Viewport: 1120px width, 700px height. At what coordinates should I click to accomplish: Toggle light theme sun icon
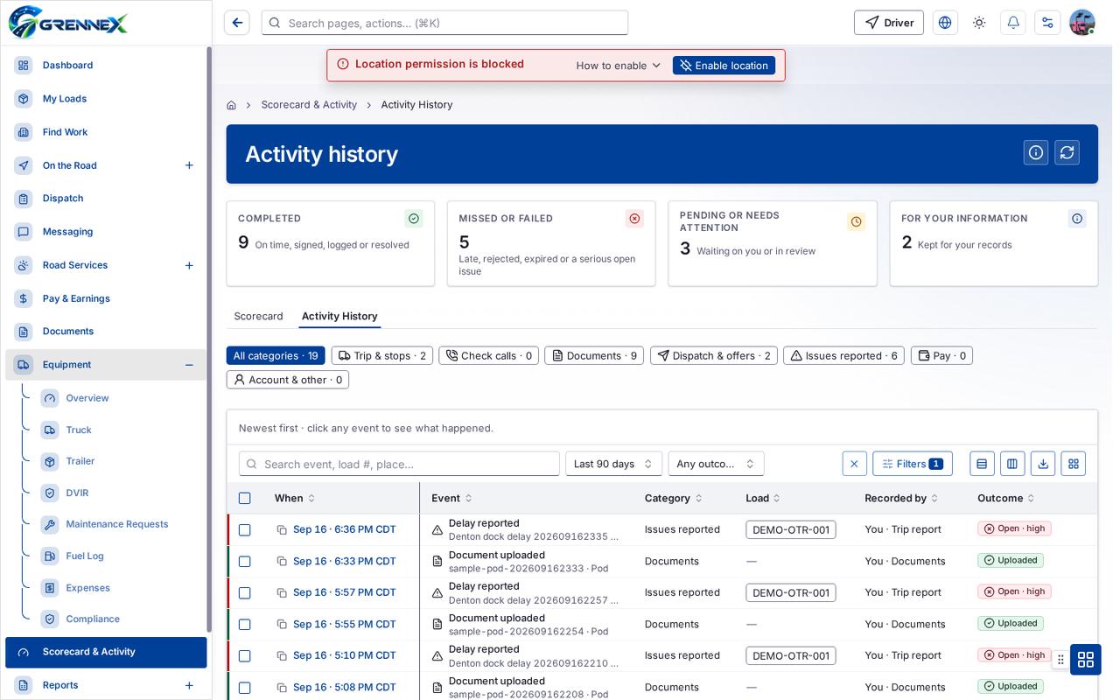click(x=979, y=23)
